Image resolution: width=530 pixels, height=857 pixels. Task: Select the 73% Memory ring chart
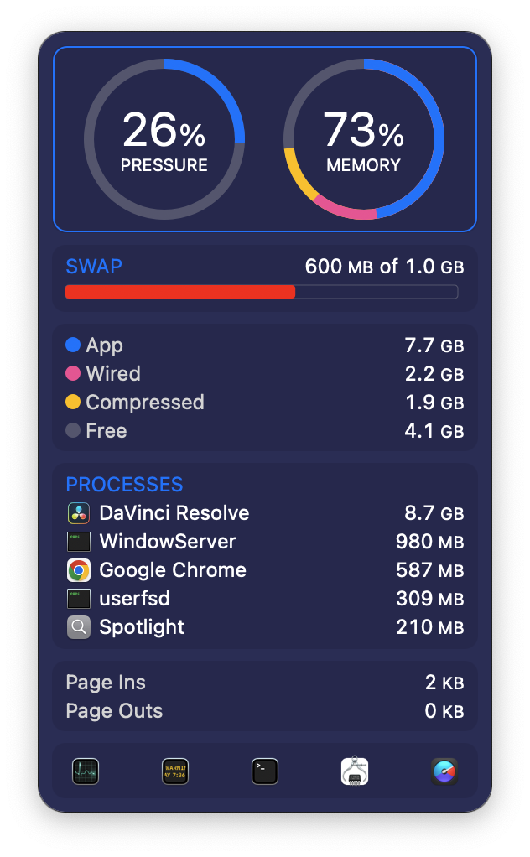point(364,139)
